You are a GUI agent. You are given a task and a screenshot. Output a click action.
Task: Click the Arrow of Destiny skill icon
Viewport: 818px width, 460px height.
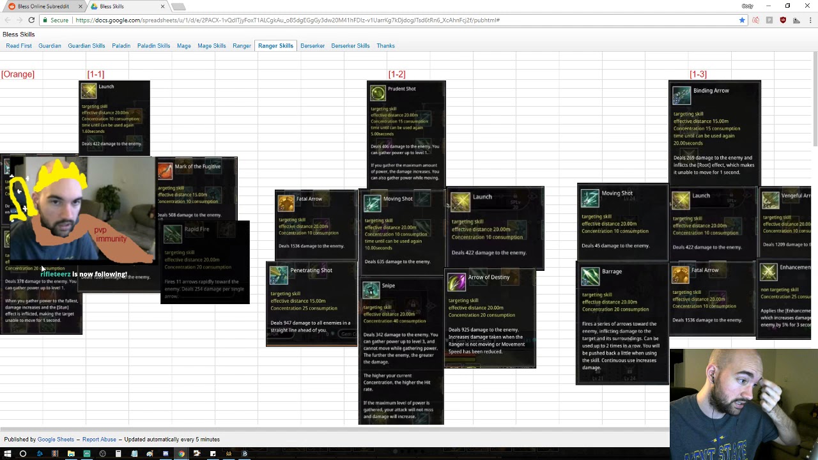tap(457, 282)
